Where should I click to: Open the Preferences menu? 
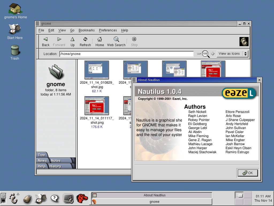pyautogui.click(x=108, y=30)
